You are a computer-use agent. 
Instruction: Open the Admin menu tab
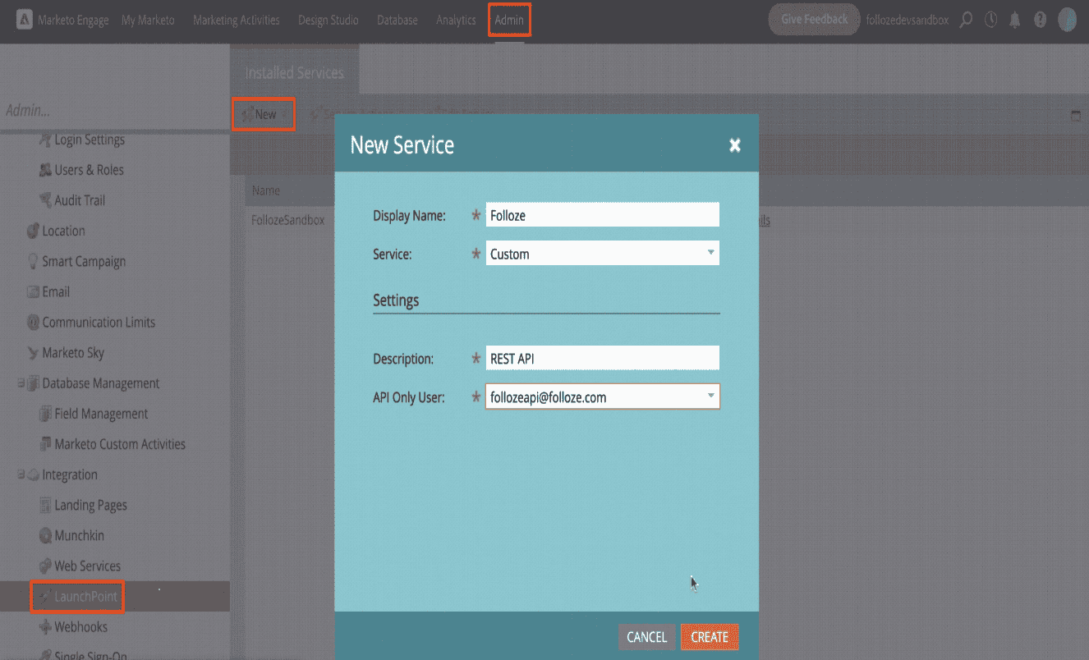click(509, 20)
